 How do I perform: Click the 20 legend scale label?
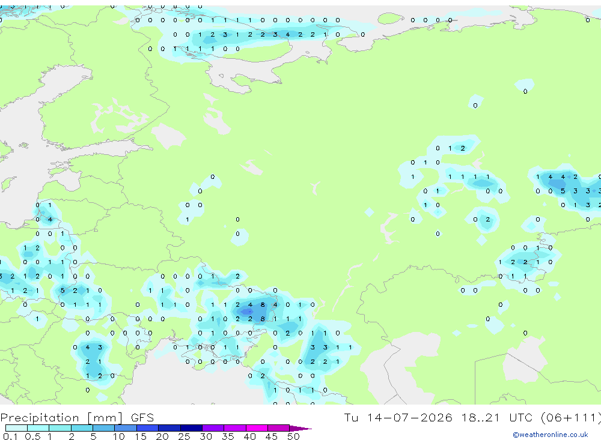(x=162, y=436)
